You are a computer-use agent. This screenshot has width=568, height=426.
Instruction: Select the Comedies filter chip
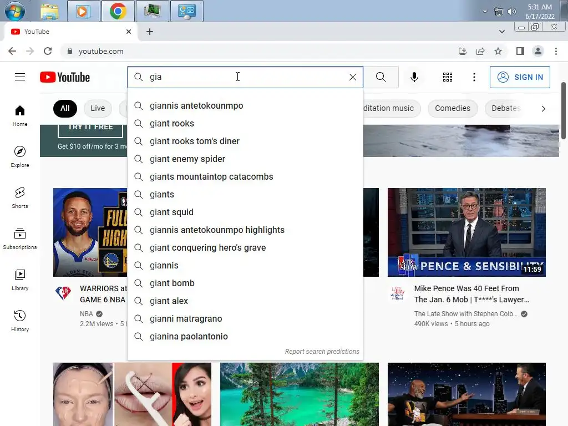coord(453,108)
